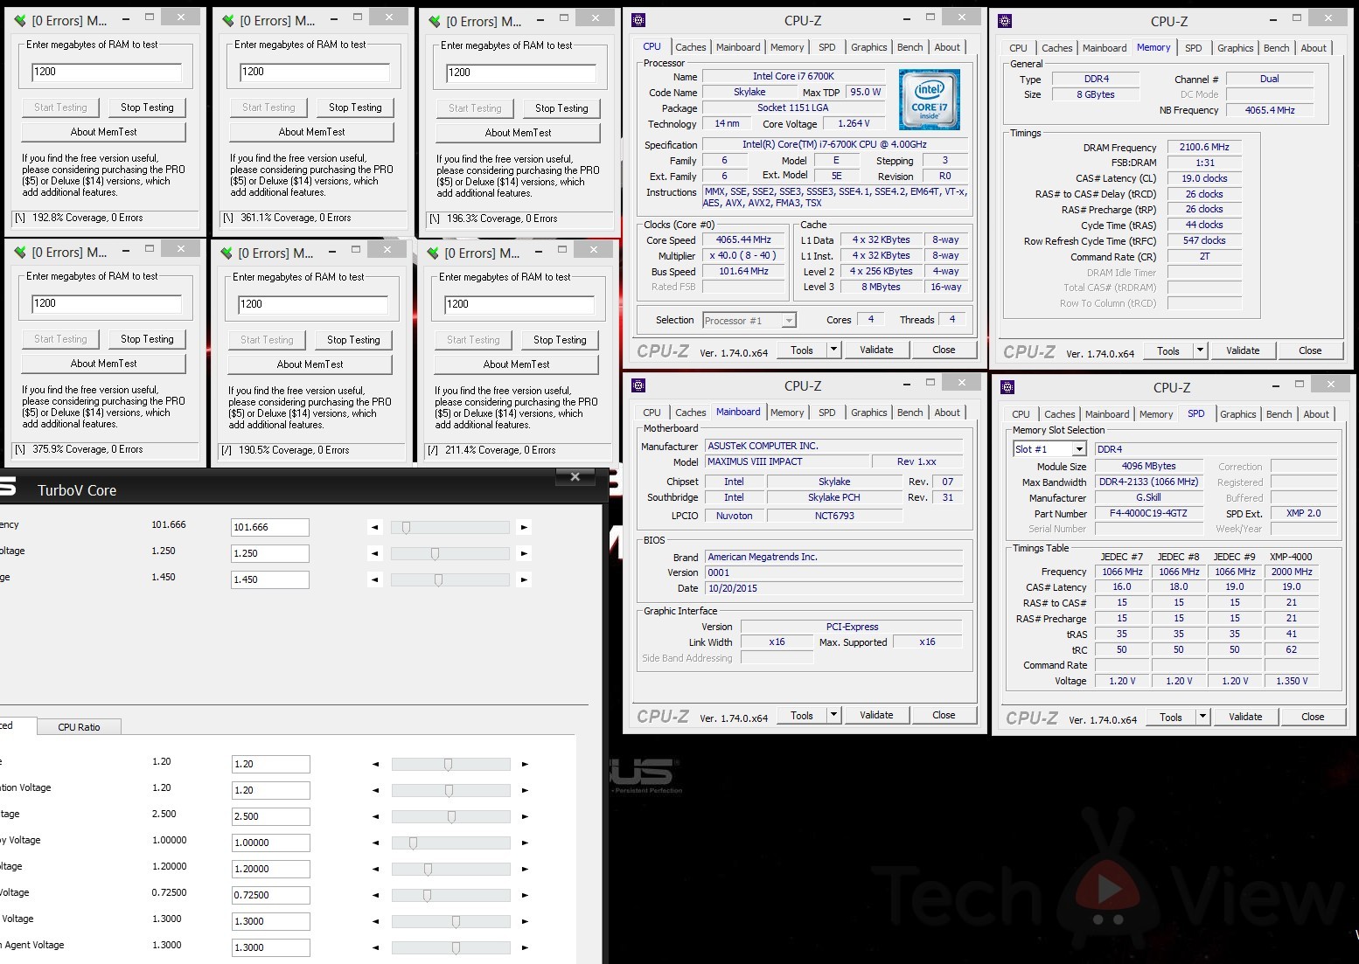Click the left arrow of the Agent Voltage row
Image resolution: width=1359 pixels, height=964 pixels.
coord(376,947)
